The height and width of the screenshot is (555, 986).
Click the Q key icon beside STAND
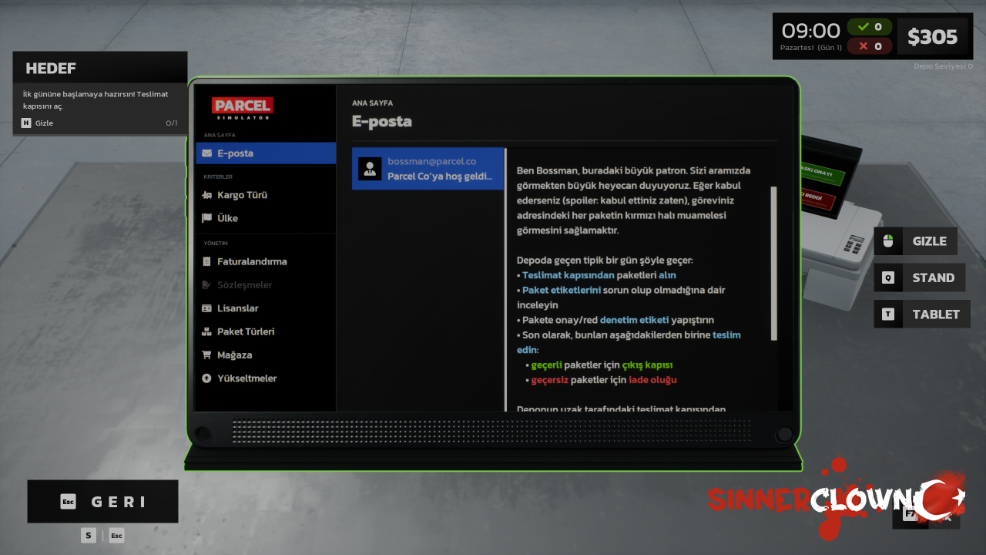pos(888,277)
